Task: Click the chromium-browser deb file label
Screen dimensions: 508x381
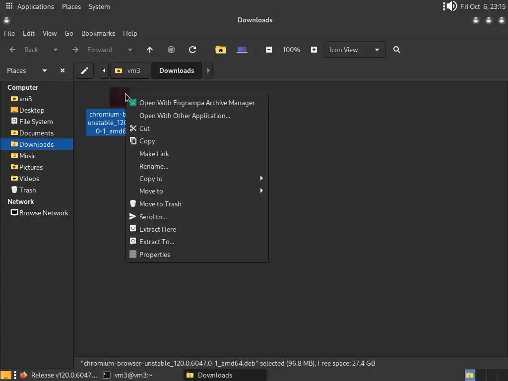Action: tap(106, 123)
